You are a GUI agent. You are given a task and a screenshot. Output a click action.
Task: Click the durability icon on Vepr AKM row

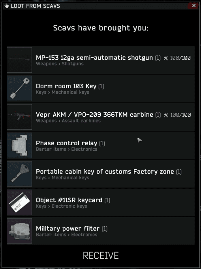(x=166, y=115)
